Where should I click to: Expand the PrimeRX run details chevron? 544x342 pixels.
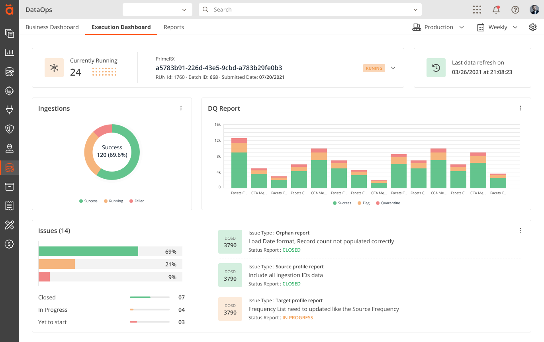click(x=393, y=68)
